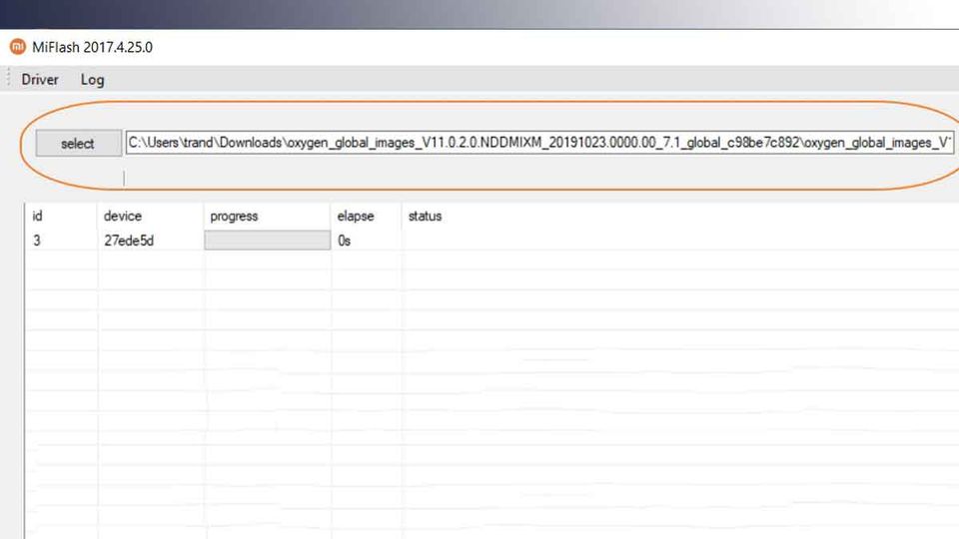Image resolution: width=959 pixels, height=539 pixels.
Task: Click the progress bar for device 27ede5d
Action: pos(267,241)
